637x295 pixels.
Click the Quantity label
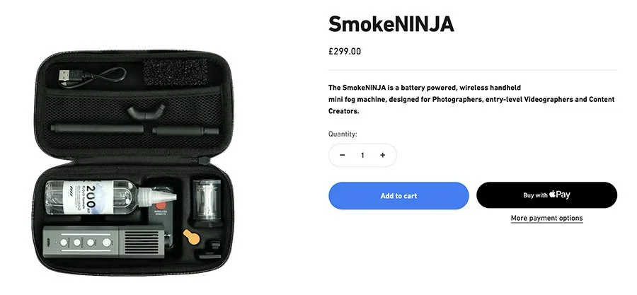[343, 134]
